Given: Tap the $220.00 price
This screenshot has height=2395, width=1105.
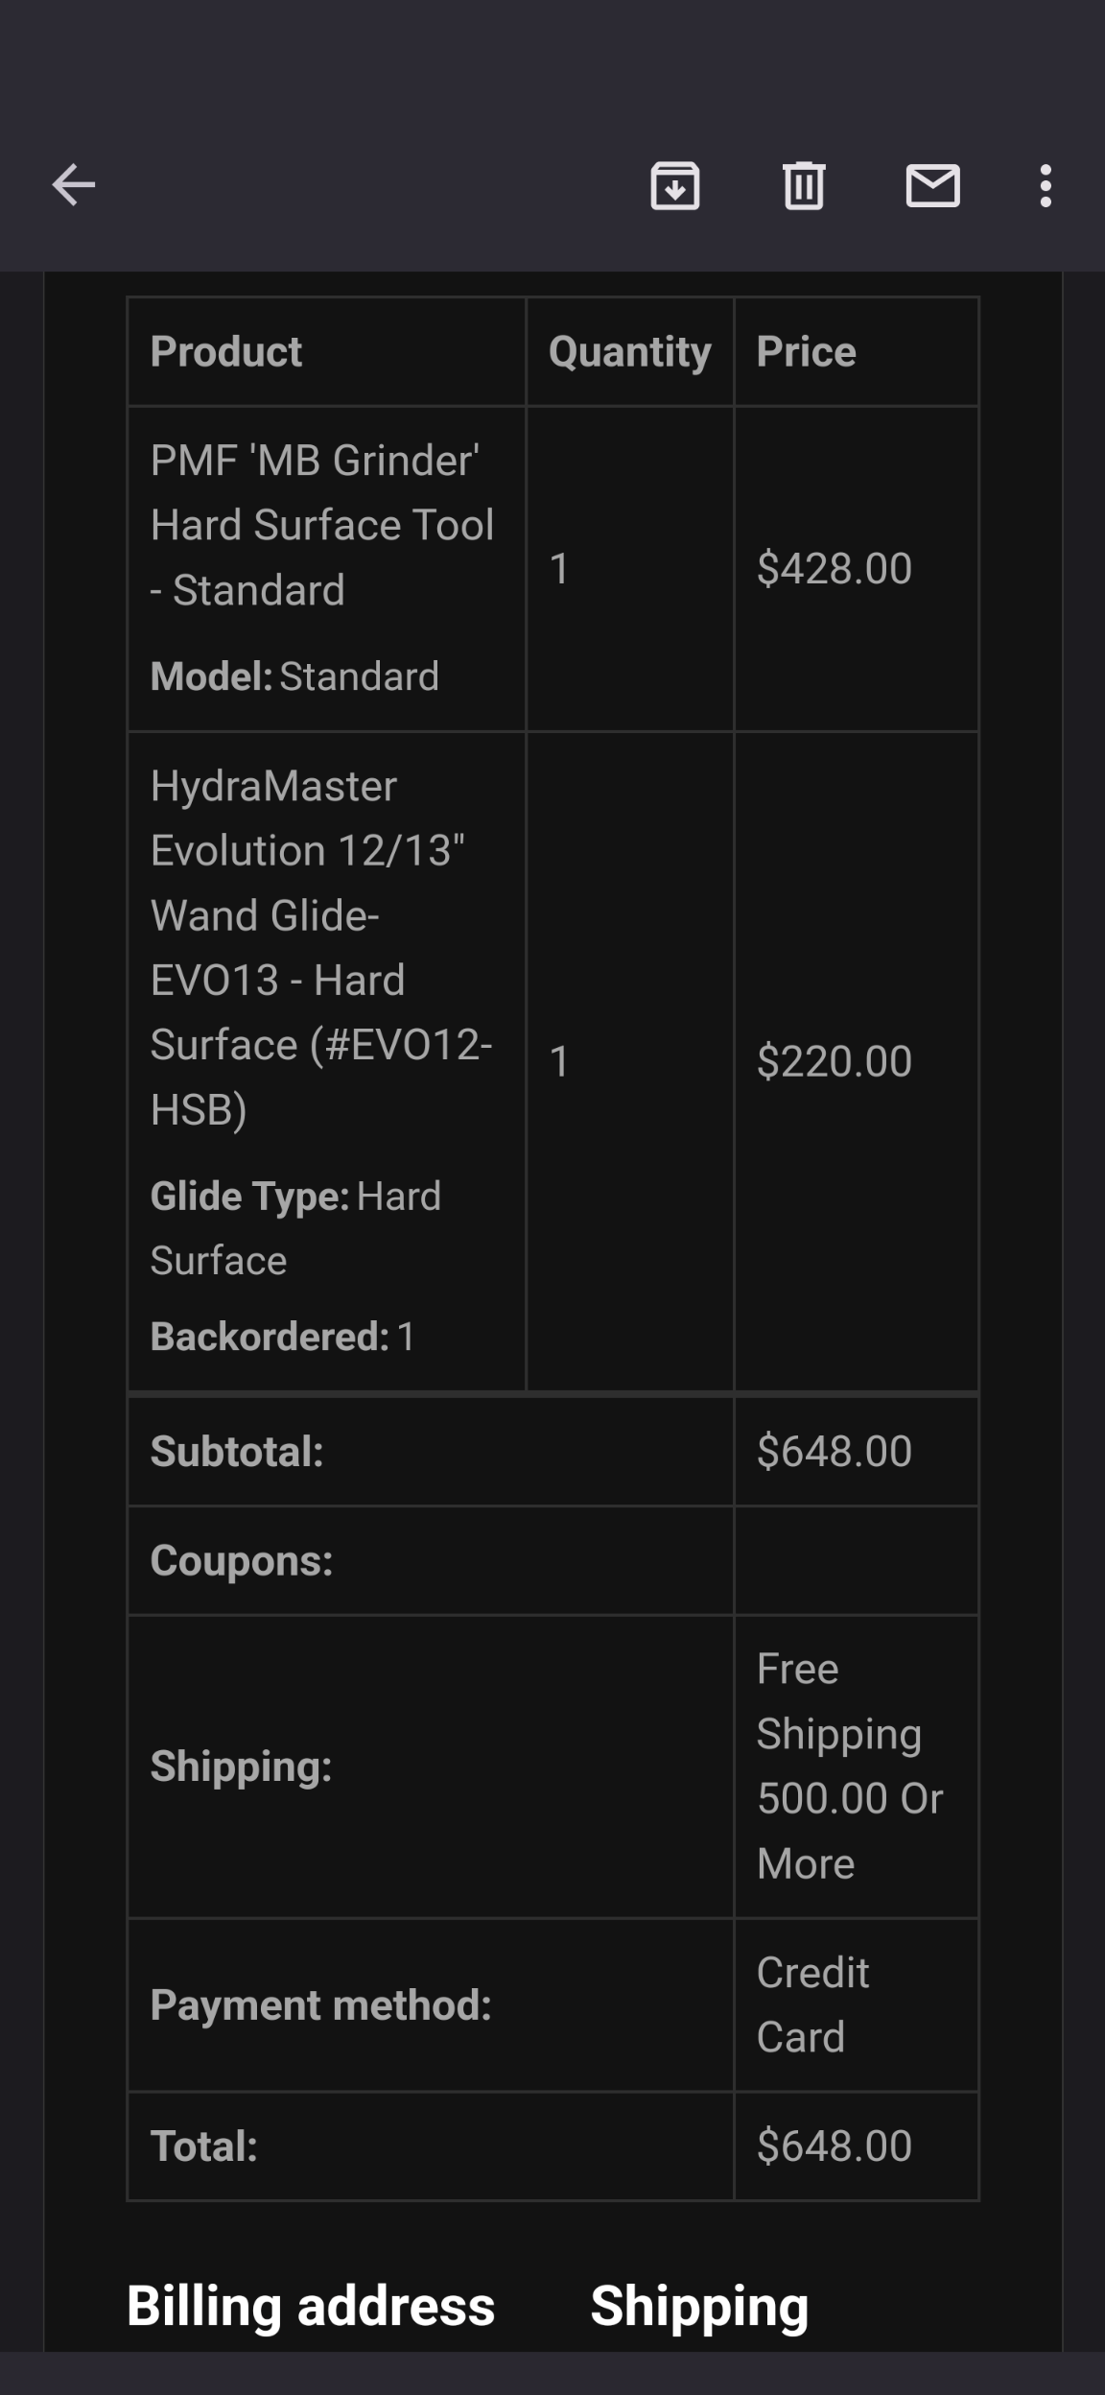Looking at the screenshot, I should click(x=834, y=1061).
